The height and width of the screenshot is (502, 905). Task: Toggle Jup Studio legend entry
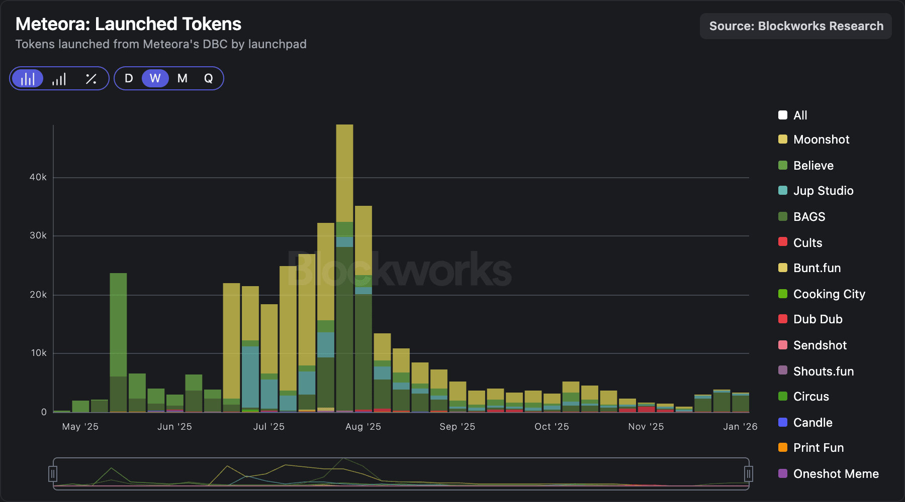[x=823, y=191]
